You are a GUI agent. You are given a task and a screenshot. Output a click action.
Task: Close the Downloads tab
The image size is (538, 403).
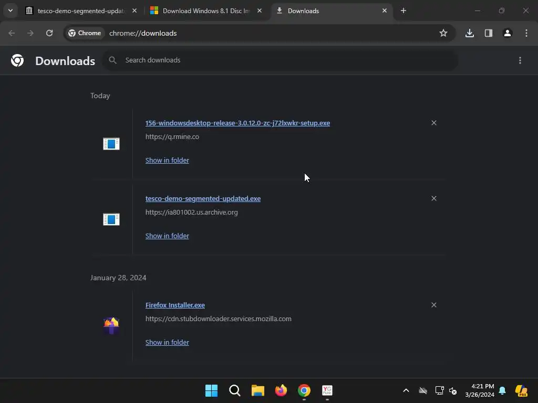pyautogui.click(x=384, y=10)
